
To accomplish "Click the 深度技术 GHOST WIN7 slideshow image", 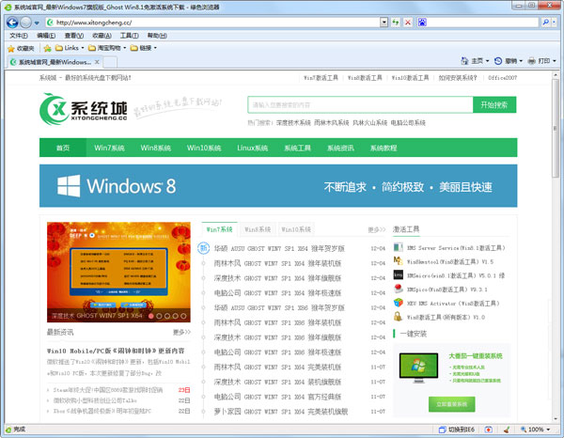I will click(118, 272).
